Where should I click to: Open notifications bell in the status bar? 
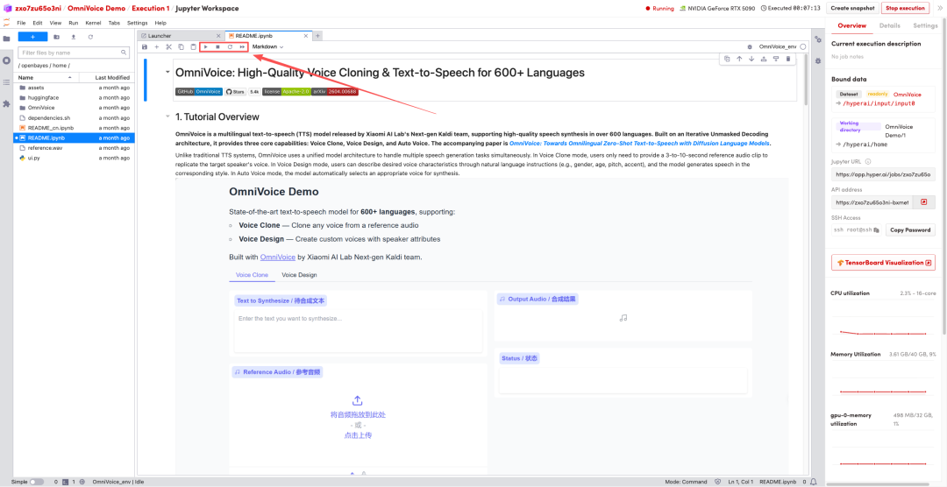(814, 482)
